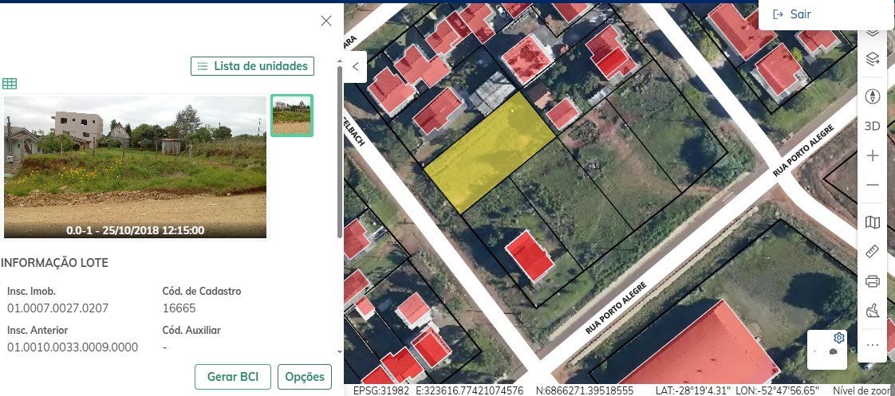Select Cód. de Cadastro value 16665
895x396 pixels.
click(179, 308)
